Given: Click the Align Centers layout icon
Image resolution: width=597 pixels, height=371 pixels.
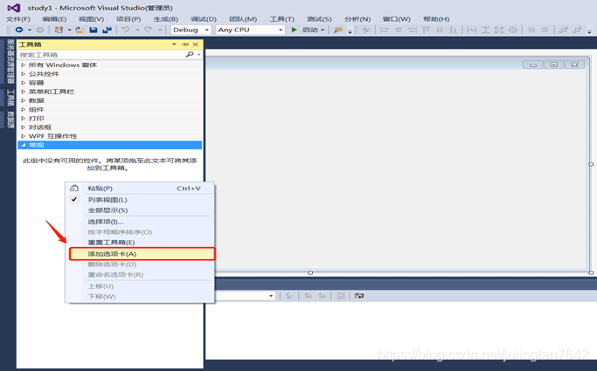Looking at the screenshot, I should pos(399,30).
